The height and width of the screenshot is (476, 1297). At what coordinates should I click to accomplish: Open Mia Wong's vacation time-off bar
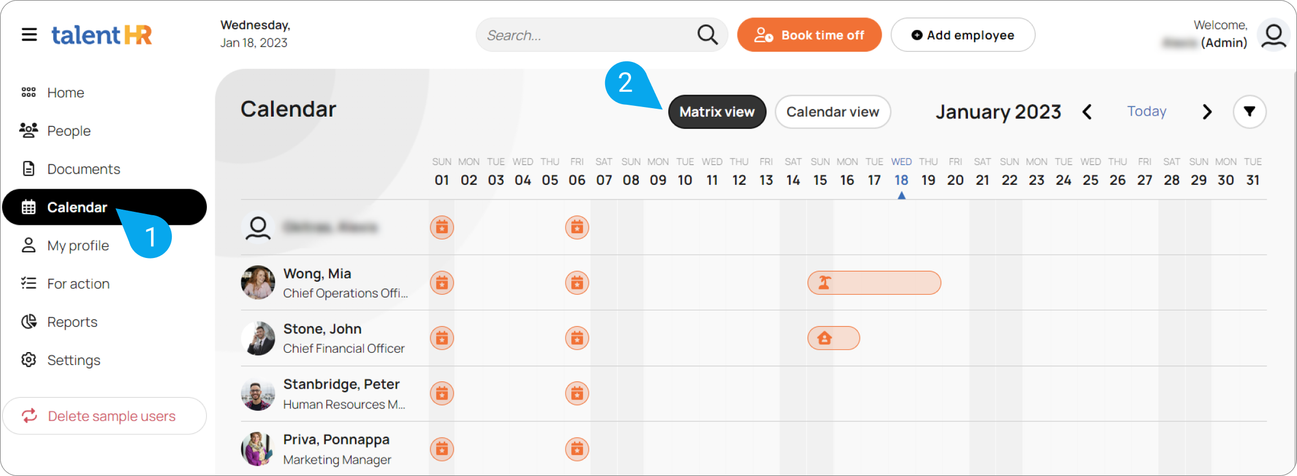[874, 283]
